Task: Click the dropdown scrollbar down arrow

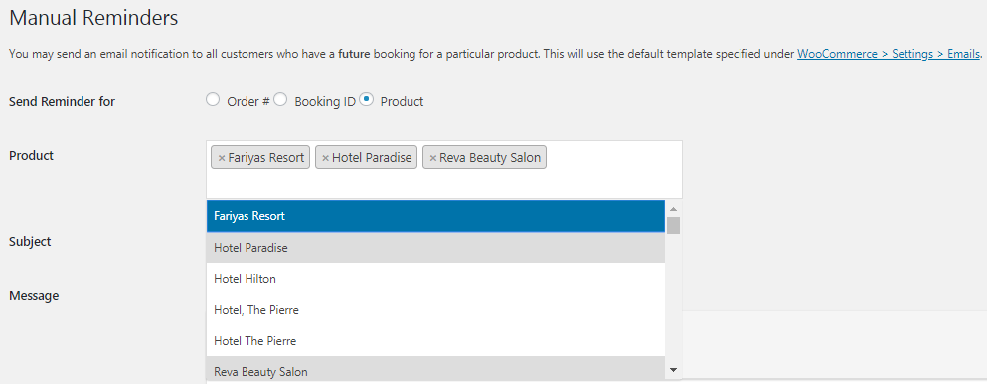Action: pos(673,370)
